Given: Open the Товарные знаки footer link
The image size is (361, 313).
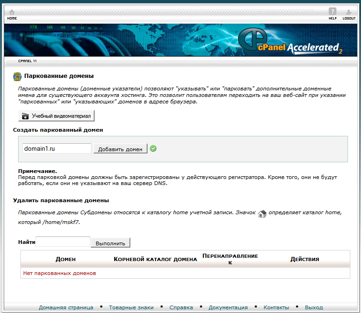Looking at the screenshot, I should point(131,307).
